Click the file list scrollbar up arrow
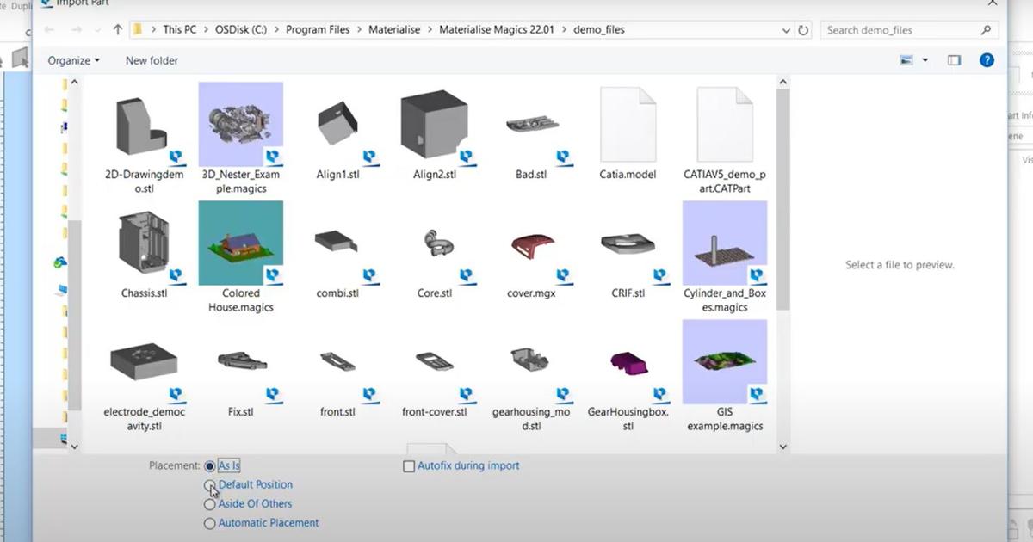Screen dimensions: 1033x542 (782, 82)
